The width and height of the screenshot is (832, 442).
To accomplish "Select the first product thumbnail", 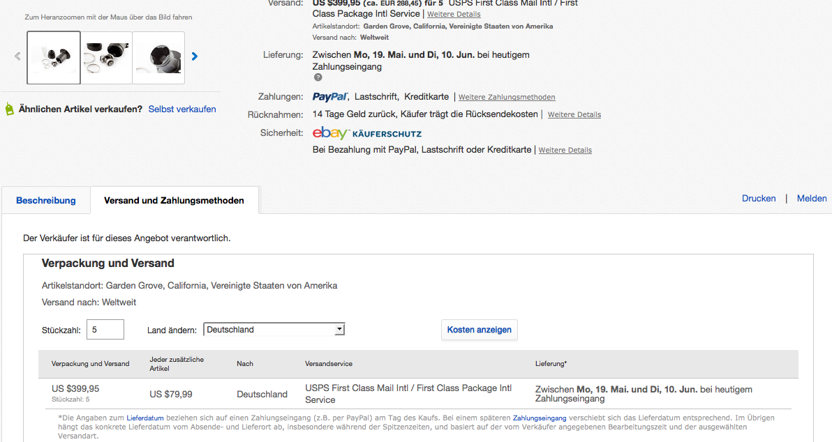I will pyautogui.click(x=53, y=58).
